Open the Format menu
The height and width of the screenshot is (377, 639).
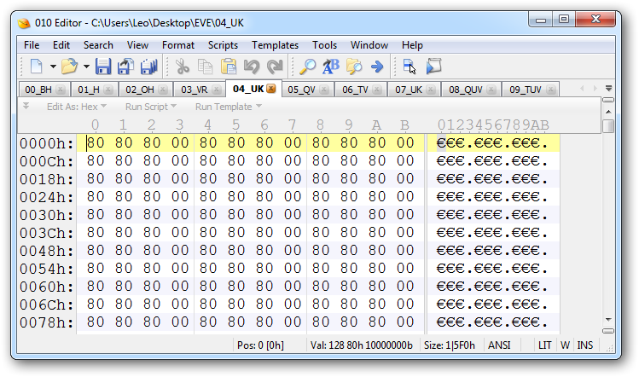point(178,45)
